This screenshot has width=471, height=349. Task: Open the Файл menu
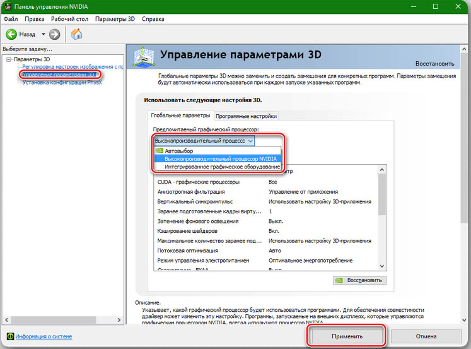click(x=11, y=19)
